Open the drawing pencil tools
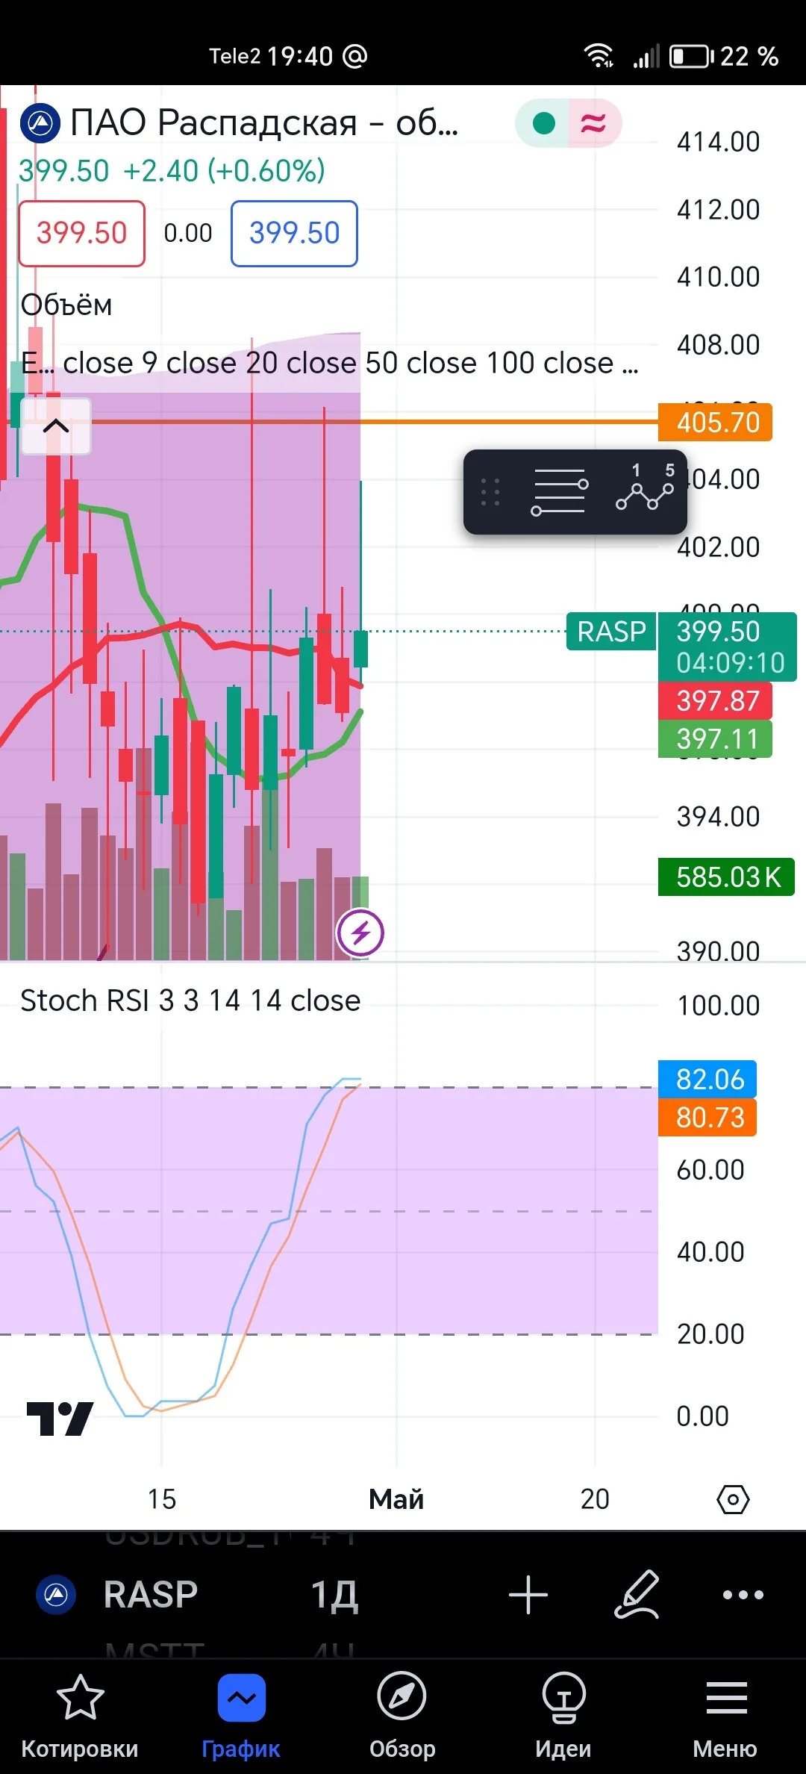Viewport: 806px width, 1774px height. [x=637, y=1595]
